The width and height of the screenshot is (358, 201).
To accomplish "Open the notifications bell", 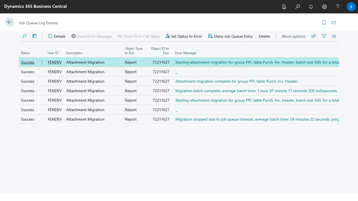I will (x=311, y=7).
